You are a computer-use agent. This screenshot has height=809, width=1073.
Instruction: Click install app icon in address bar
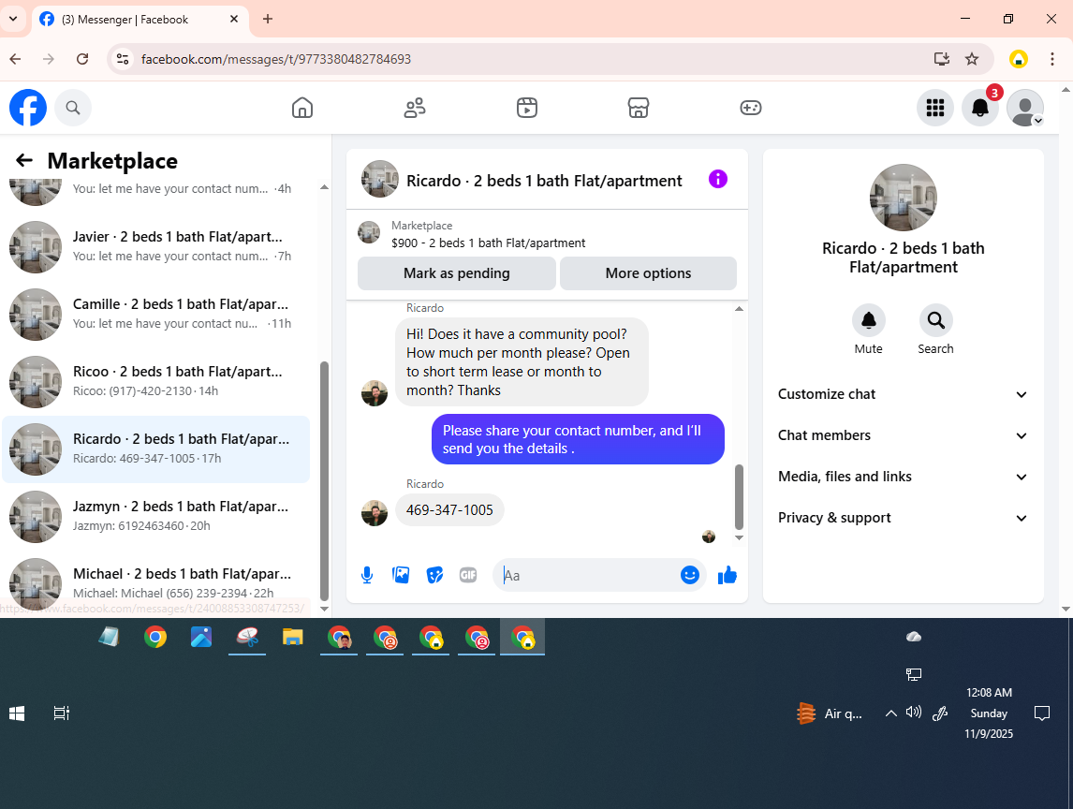point(942,59)
